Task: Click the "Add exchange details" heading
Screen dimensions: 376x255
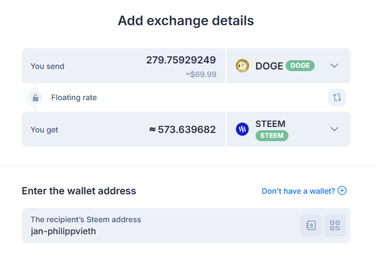Action: [x=186, y=21]
